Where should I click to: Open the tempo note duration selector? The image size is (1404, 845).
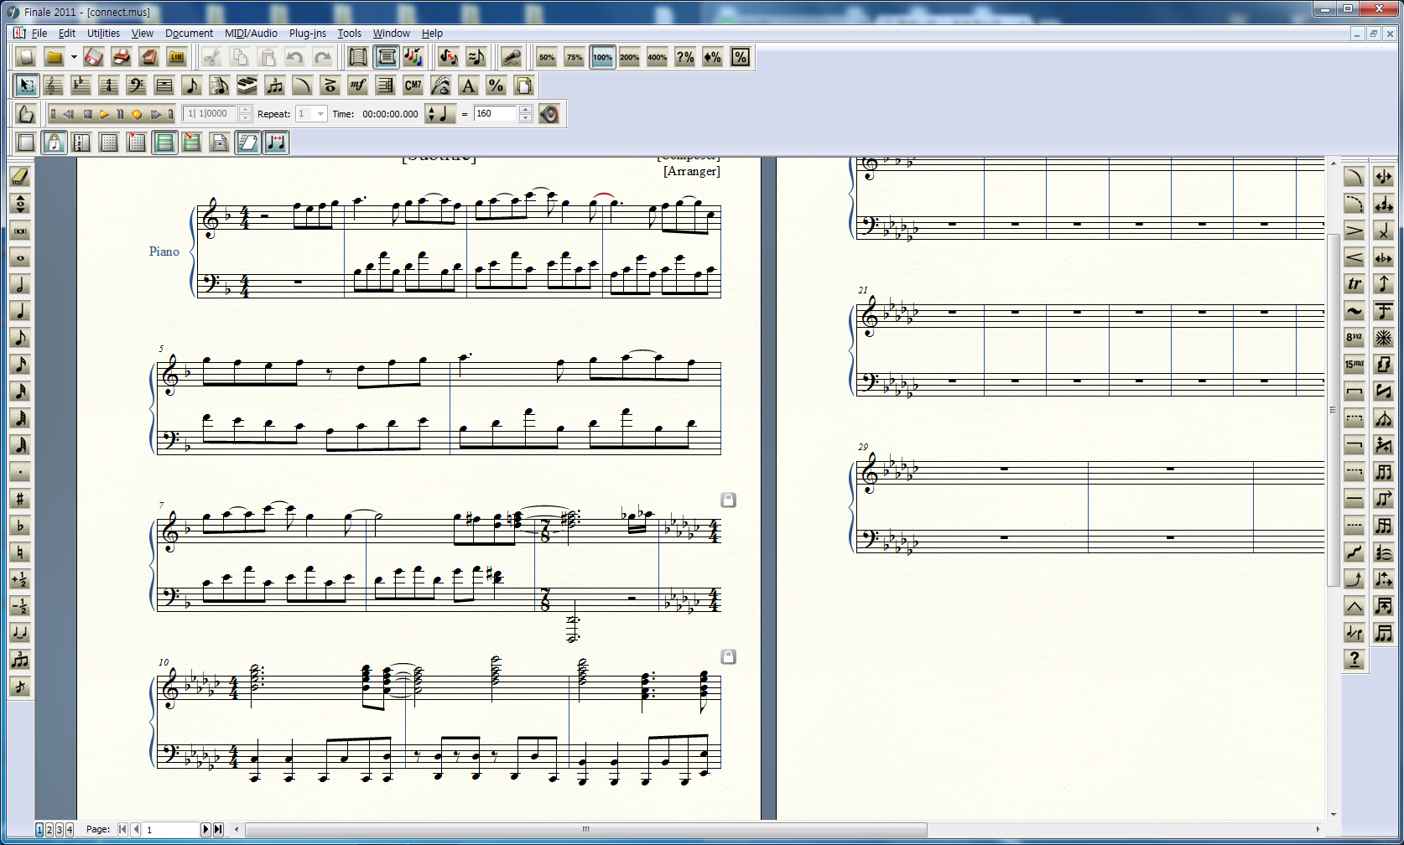tap(440, 114)
